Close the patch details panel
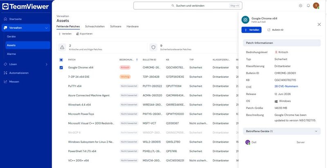Screen dimensions: 327x168 pos(319,24)
